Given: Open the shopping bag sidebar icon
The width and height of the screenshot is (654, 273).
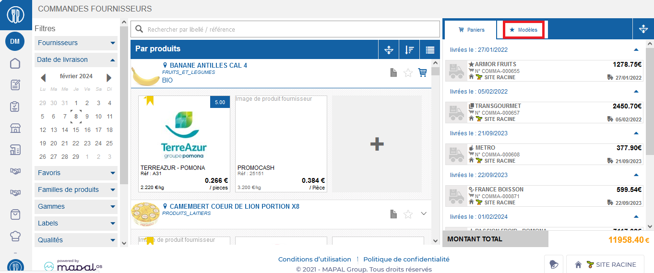Looking at the screenshot, I should [15, 214].
